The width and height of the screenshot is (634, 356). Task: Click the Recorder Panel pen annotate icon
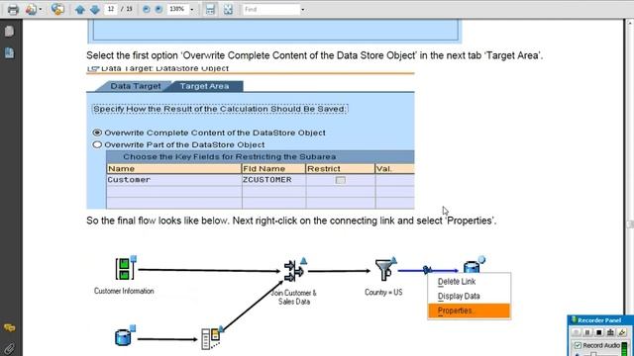[622, 332]
